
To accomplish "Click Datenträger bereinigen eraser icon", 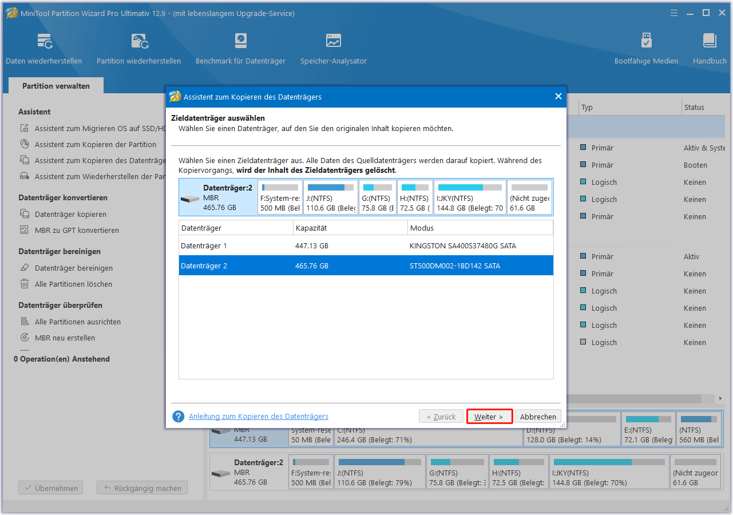I will click(x=25, y=268).
